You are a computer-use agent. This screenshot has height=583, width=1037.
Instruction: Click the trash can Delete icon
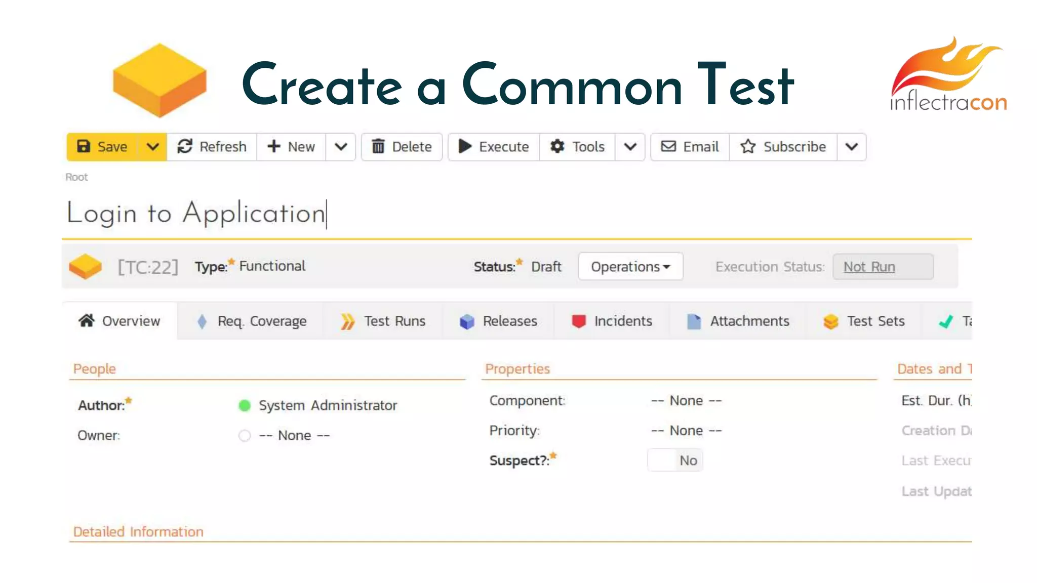[378, 147]
